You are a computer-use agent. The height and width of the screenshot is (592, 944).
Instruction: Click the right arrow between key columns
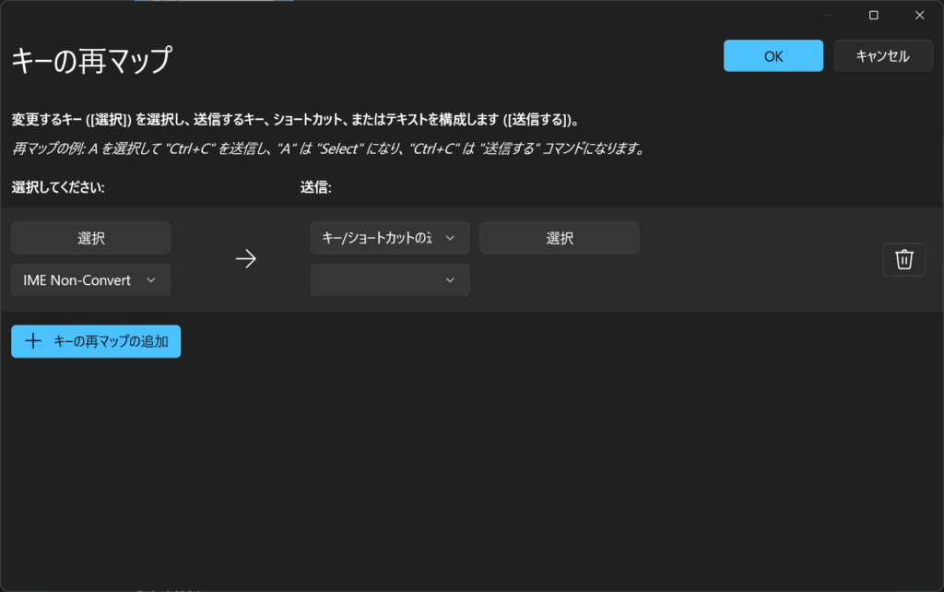point(245,259)
